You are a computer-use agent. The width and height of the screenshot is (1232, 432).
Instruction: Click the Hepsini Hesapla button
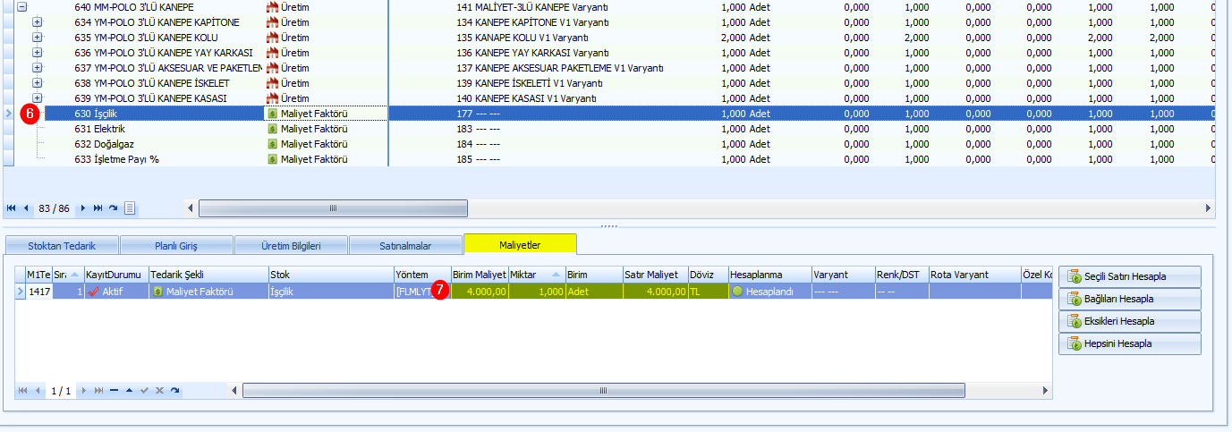(x=1130, y=343)
